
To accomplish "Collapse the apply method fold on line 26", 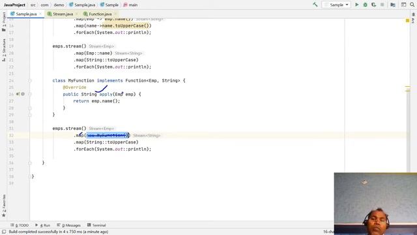I will (30, 94).
